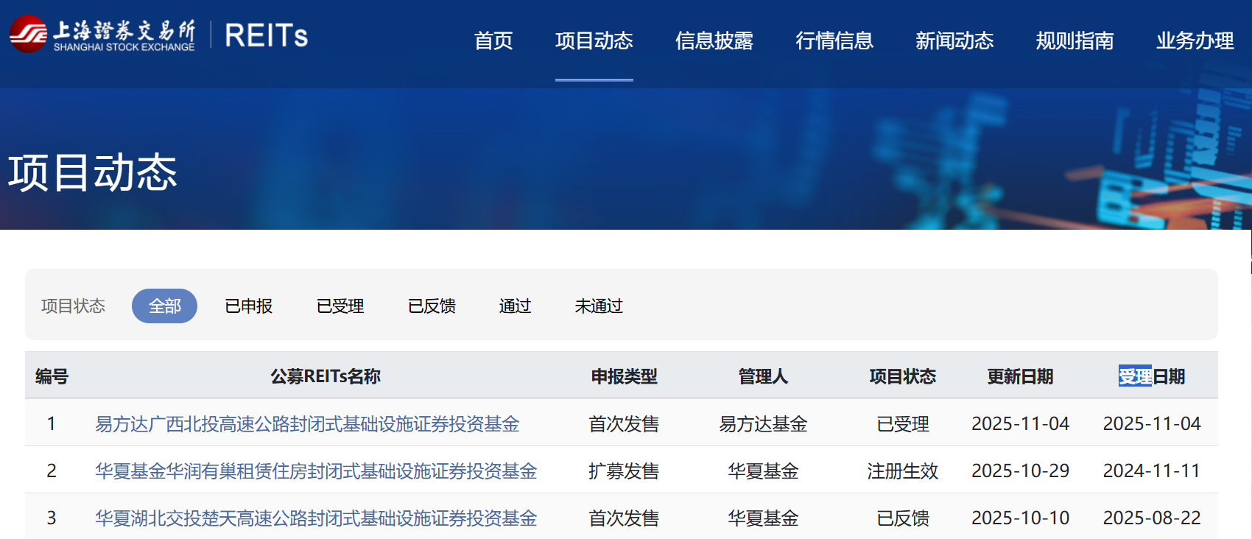Click the 已受理 status in row 1
The height and width of the screenshot is (539, 1252).
902,423
